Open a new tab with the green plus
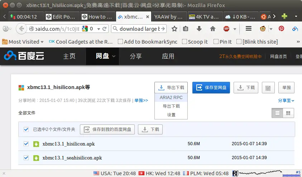Viewport: 302px width, 177px height. click(284, 16)
